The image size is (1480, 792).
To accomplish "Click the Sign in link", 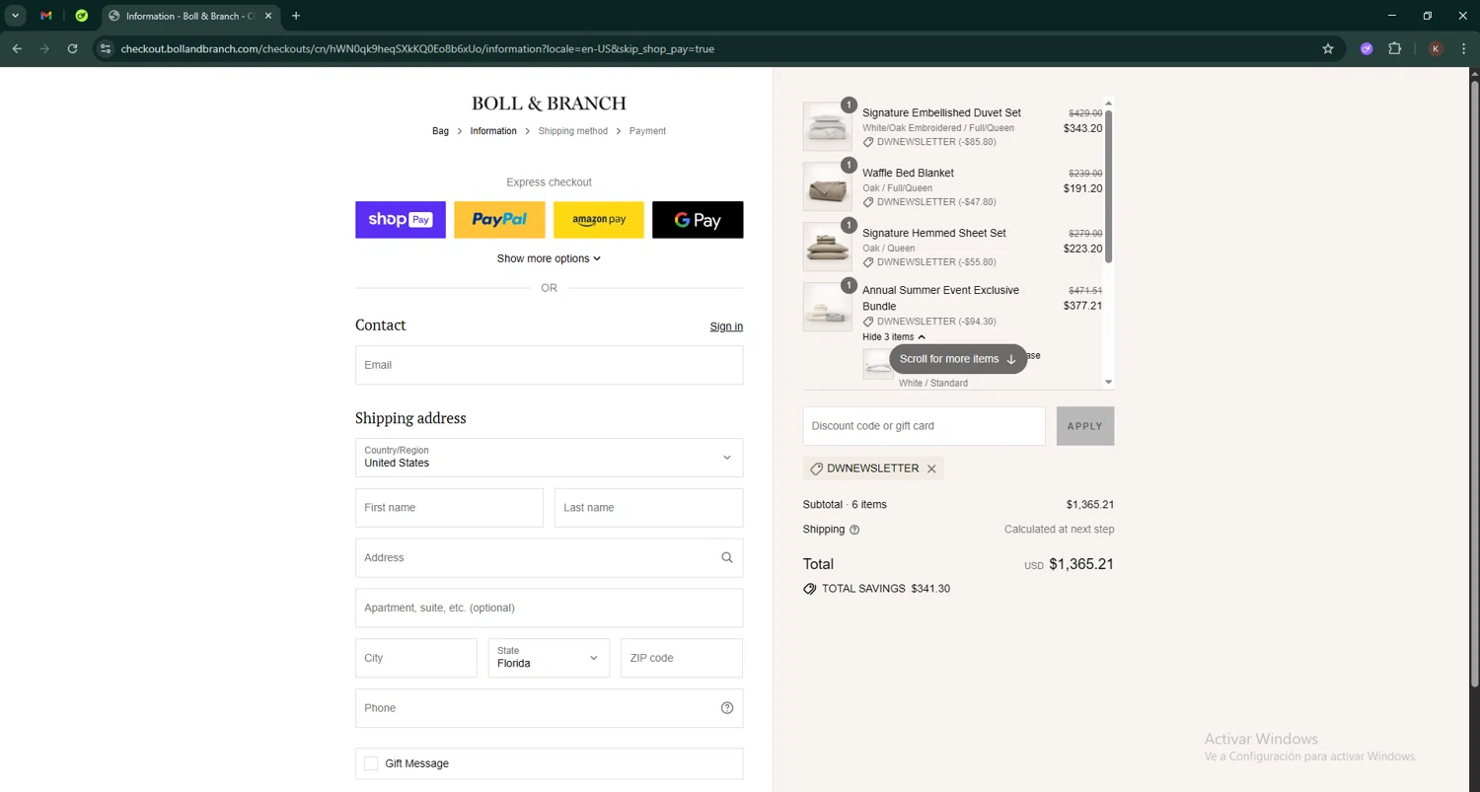I will click(x=726, y=326).
